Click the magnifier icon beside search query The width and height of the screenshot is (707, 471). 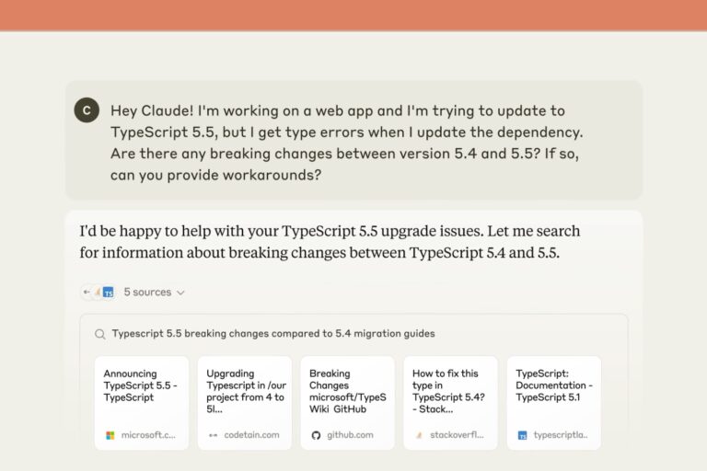point(100,334)
